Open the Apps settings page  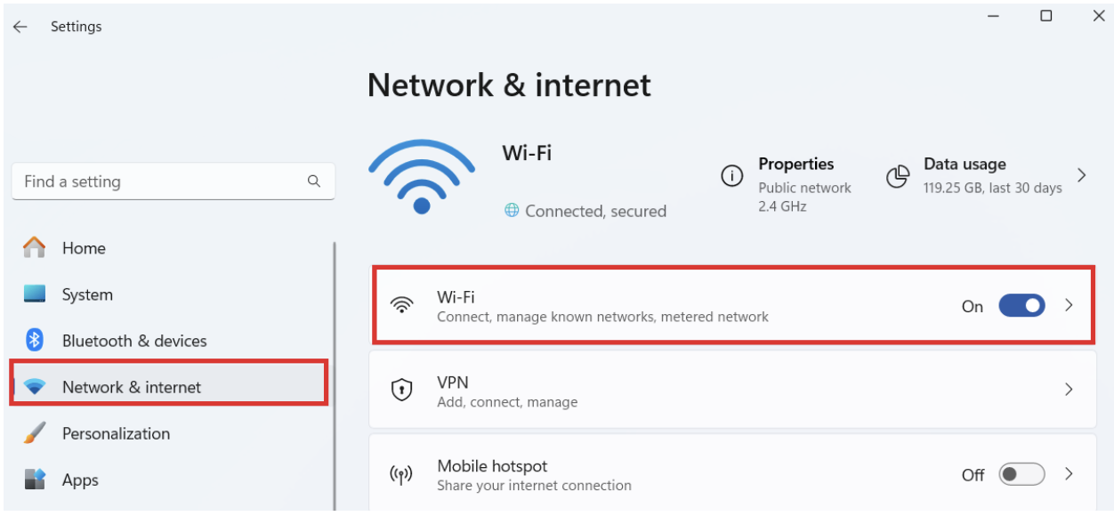(79, 480)
